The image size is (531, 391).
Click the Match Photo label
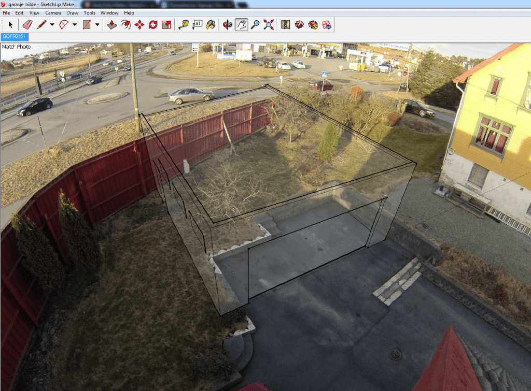click(16, 47)
